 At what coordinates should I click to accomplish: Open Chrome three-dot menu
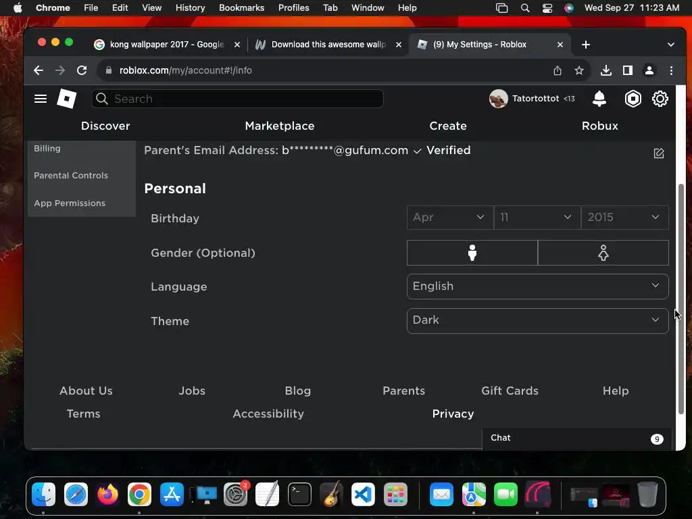coord(671,70)
